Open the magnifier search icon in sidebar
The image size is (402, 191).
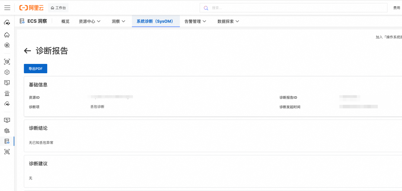[7, 45]
